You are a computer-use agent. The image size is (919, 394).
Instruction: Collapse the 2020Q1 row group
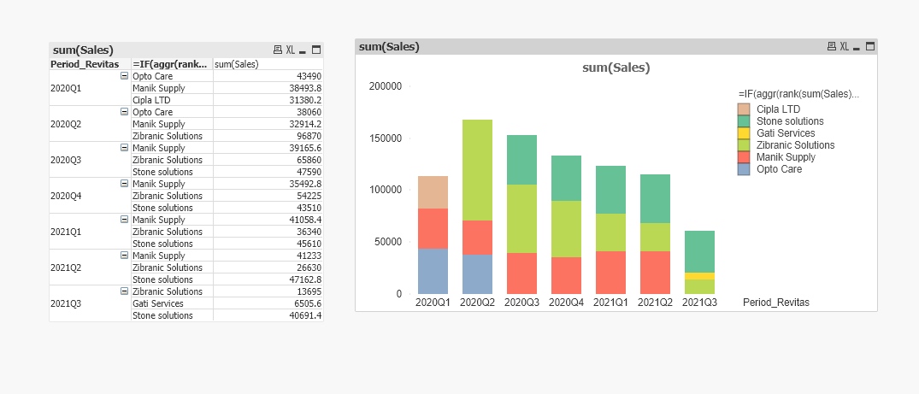124,75
